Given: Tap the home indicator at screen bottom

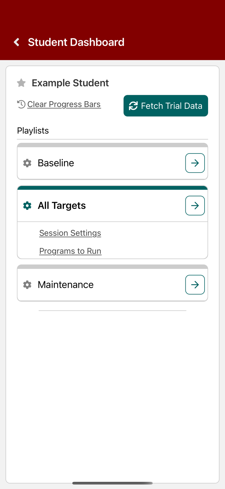Looking at the screenshot, I should 112,483.
